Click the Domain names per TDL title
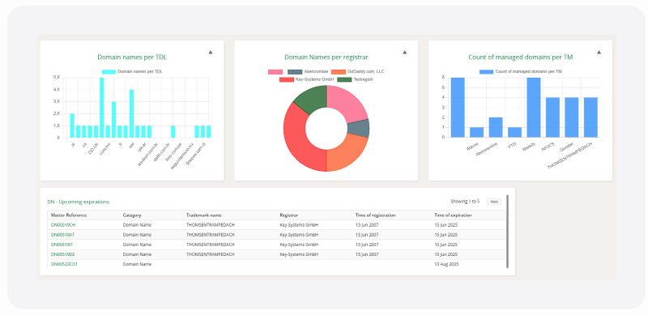The width and height of the screenshot is (648, 315). tap(132, 57)
